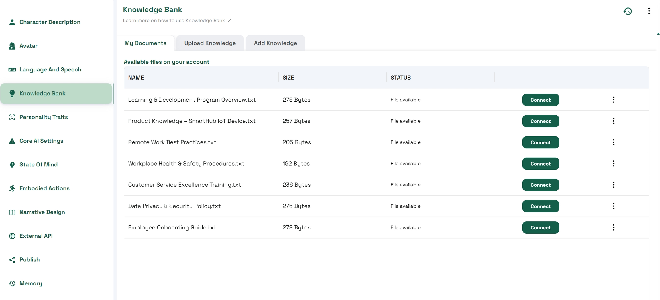Select the Personality Traits face icon

12,117
